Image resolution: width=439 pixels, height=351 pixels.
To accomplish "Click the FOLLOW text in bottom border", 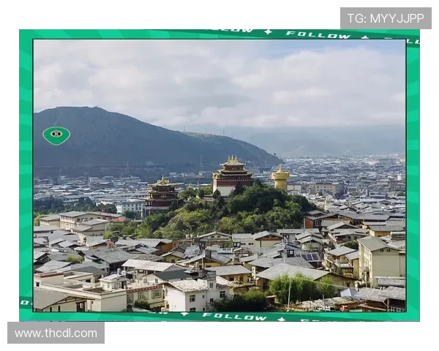I will click(234, 317).
